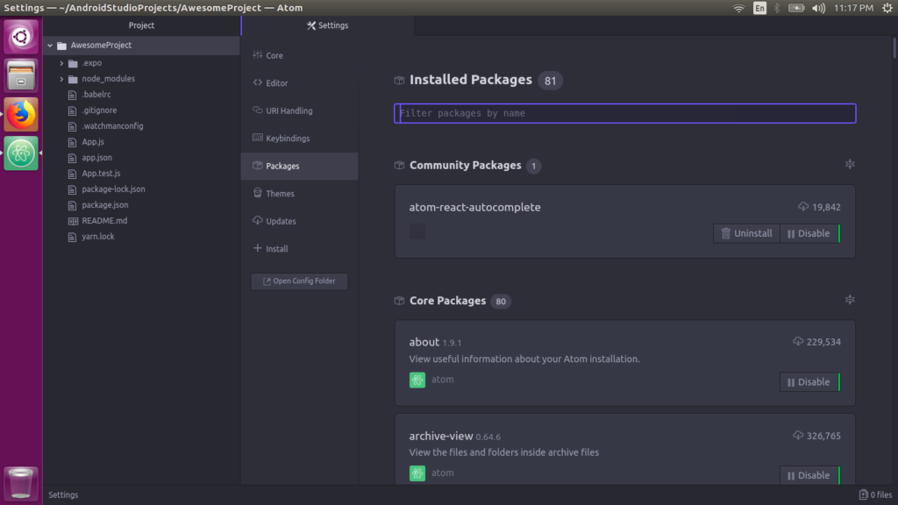
Task: Open the Updates settings section
Action: (x=282, y=221)
